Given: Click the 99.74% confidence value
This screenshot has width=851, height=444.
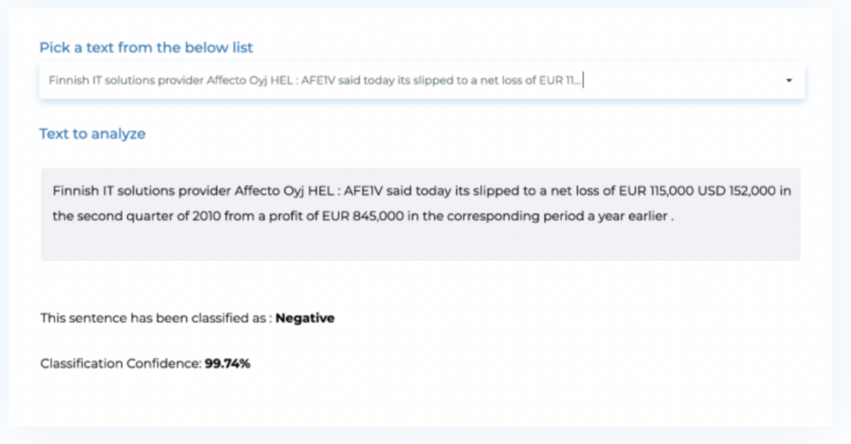Looking at the screenshot, I should click(228, 363).
